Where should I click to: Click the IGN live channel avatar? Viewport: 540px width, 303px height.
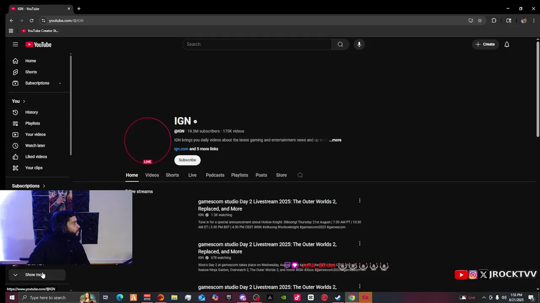tap(147, 141)
